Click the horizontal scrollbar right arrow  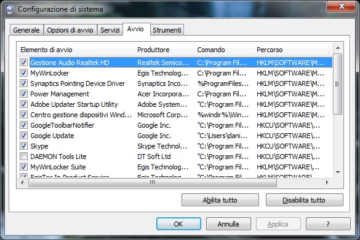point(327,182)
